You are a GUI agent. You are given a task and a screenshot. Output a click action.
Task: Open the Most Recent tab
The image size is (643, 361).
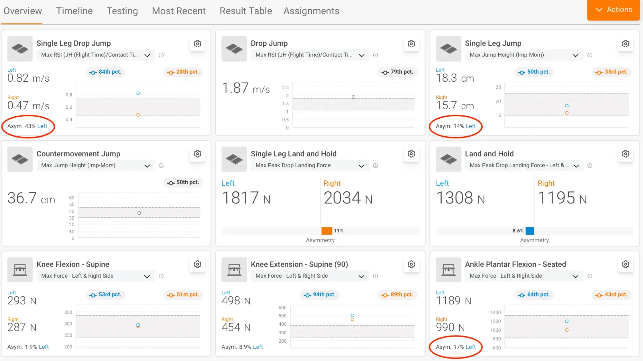click(179, 11)
